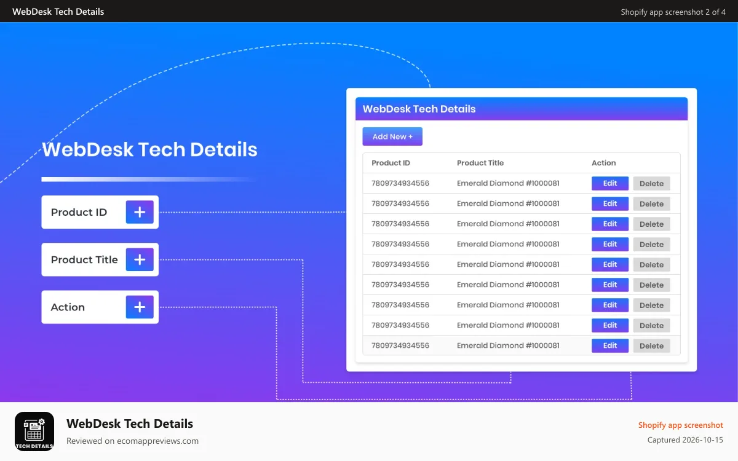
Task: Click the plus icon beside Product ID
Action: point(140,212)
